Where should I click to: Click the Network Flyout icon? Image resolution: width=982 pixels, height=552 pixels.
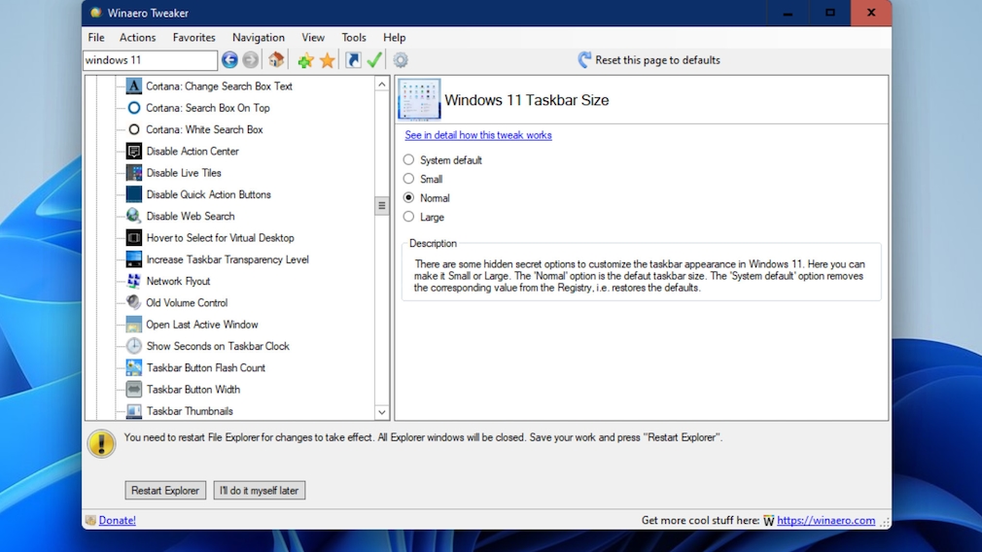click(x=133, y=281)
